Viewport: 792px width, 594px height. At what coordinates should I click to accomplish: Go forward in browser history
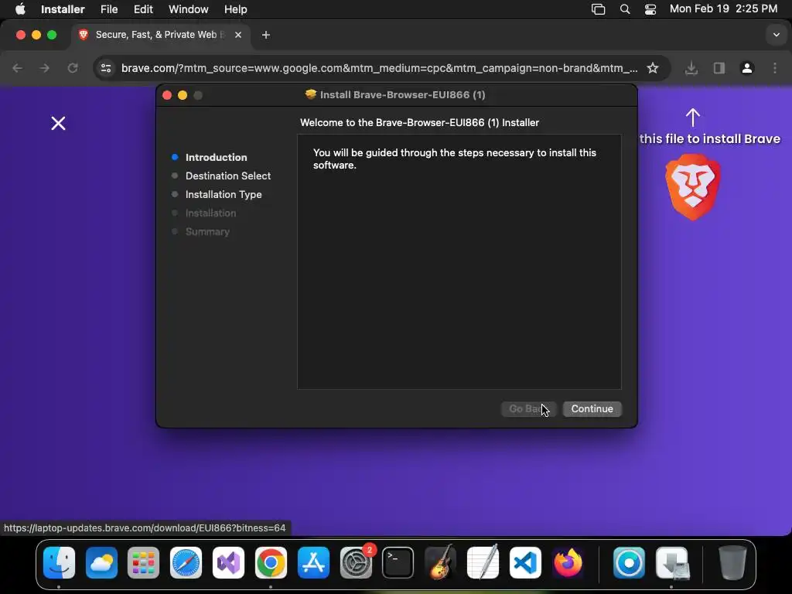[44, 68]
